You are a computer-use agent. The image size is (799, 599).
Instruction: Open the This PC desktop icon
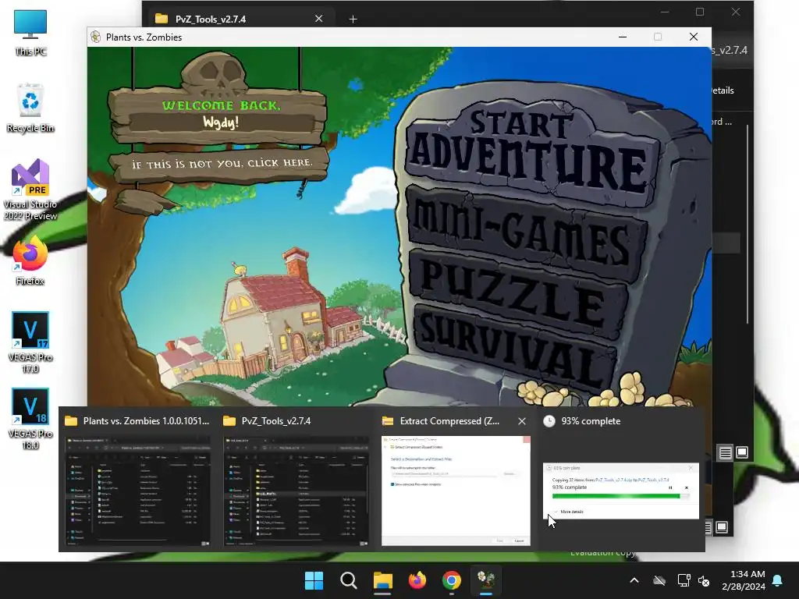tap(30, 33)
